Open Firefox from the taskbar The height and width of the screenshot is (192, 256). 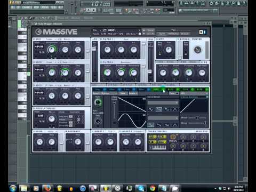coord(47,188)
